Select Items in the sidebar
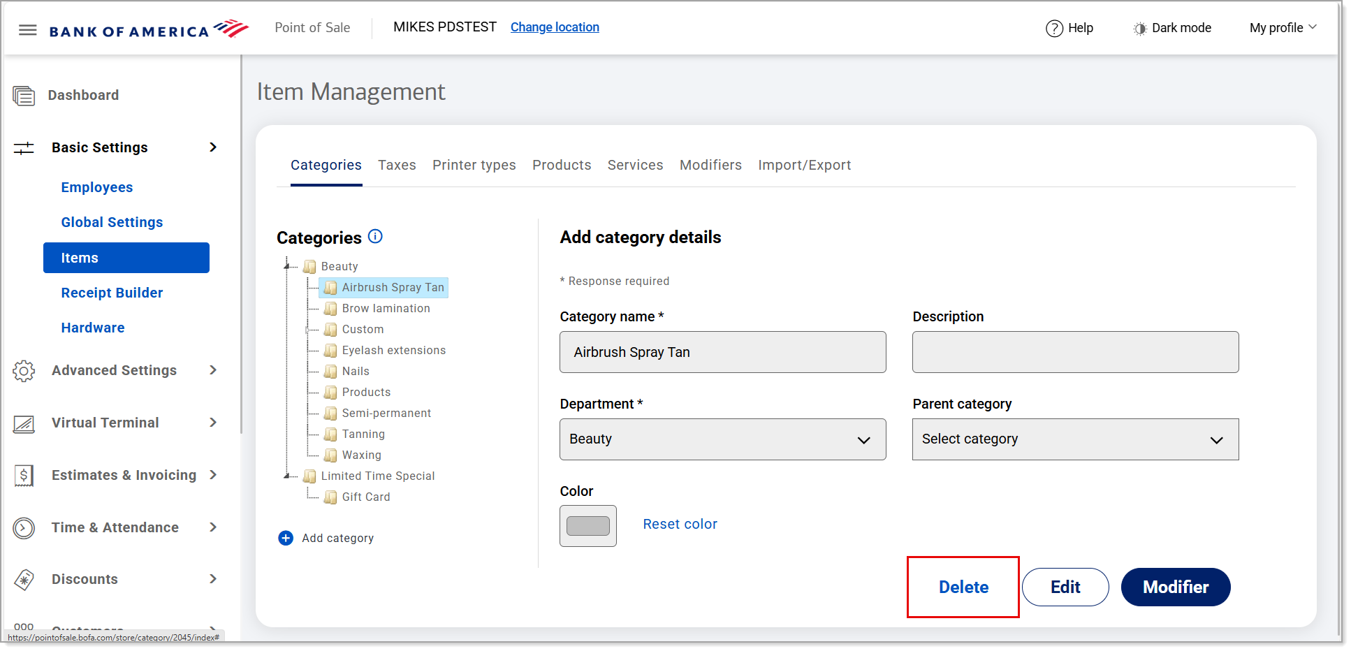 point(126,258)
